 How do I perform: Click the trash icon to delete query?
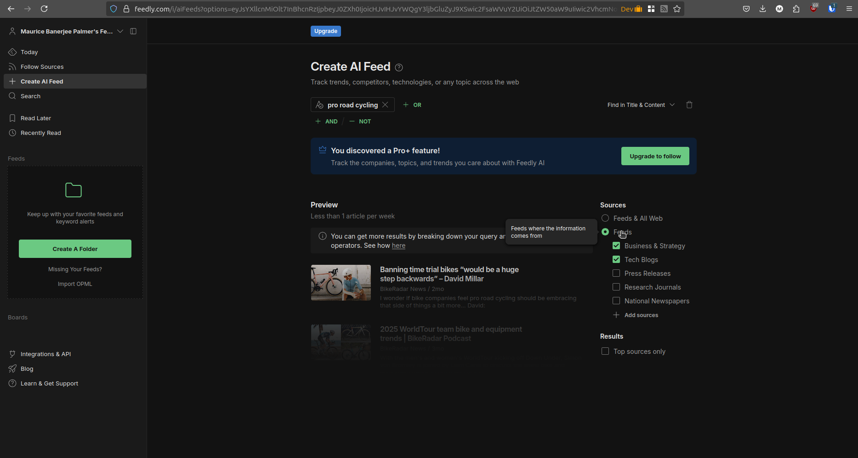tap(689, 105)
